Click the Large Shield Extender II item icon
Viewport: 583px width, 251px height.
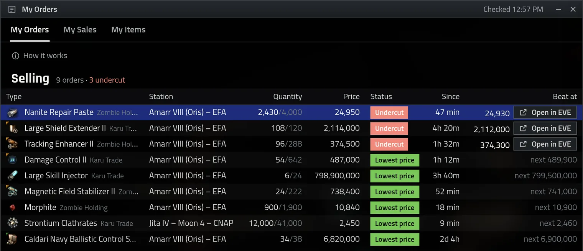coord(12,128)
